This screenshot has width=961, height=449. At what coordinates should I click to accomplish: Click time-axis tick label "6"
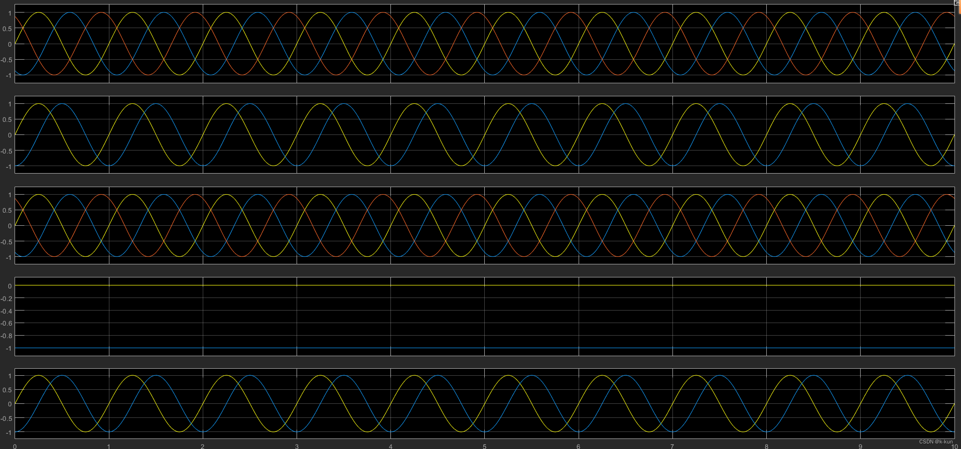tap(579, 446)
